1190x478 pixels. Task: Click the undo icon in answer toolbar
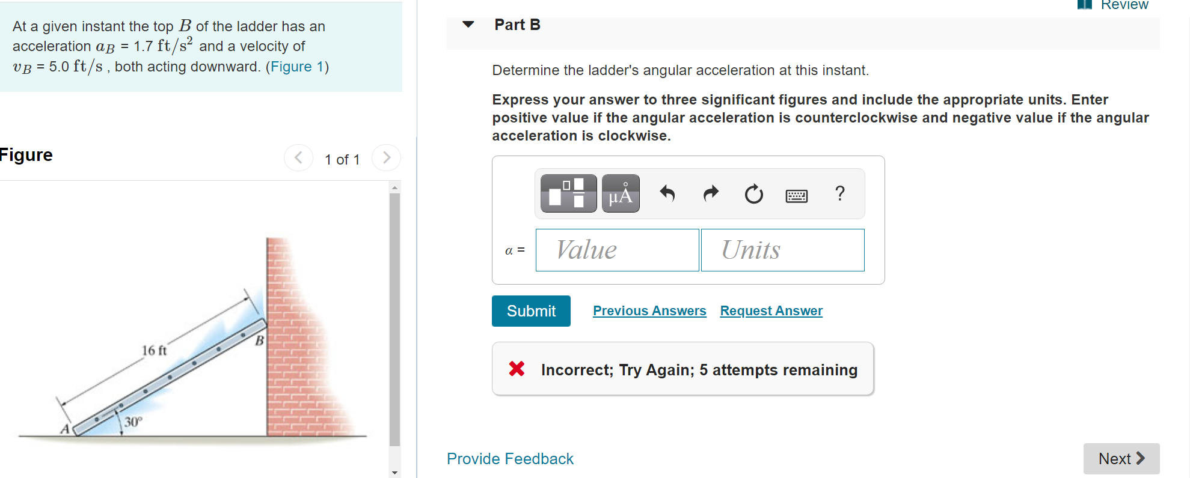667,193
